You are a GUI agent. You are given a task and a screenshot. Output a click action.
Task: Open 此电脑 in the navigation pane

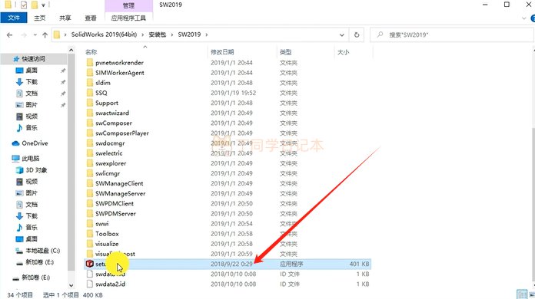pyautogui.click(x=31, y=159)
